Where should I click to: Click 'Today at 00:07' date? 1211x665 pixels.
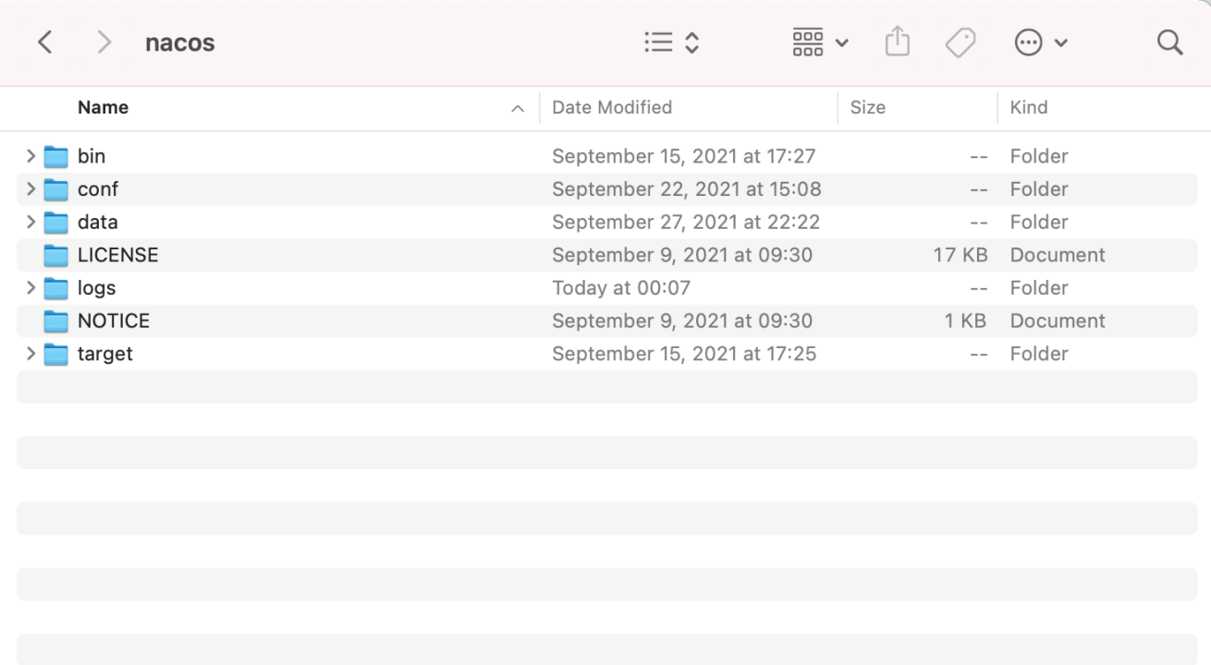coord(621,288)
